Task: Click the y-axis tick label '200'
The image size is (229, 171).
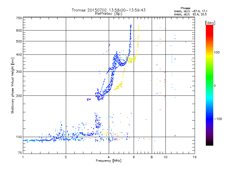Action: 19,96
